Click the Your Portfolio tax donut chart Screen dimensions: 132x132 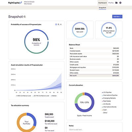point(26,122)
